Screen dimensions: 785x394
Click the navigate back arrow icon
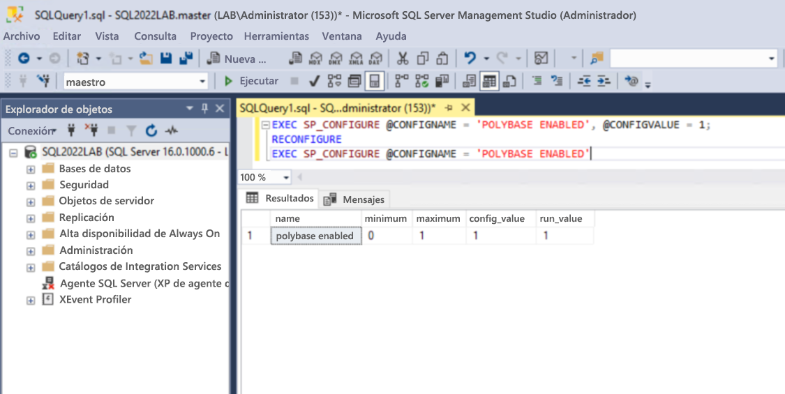click(x=24, y=59)
